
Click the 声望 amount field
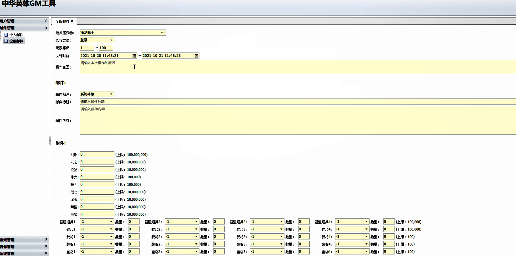coord(97,214)
